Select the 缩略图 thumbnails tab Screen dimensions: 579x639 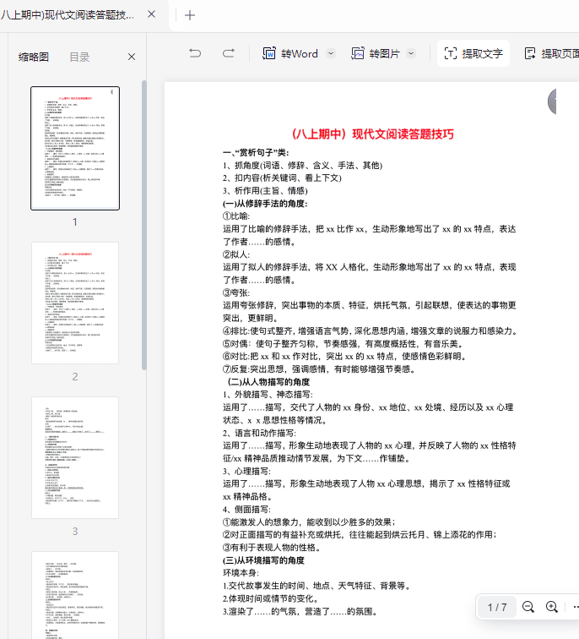point(34,57)
